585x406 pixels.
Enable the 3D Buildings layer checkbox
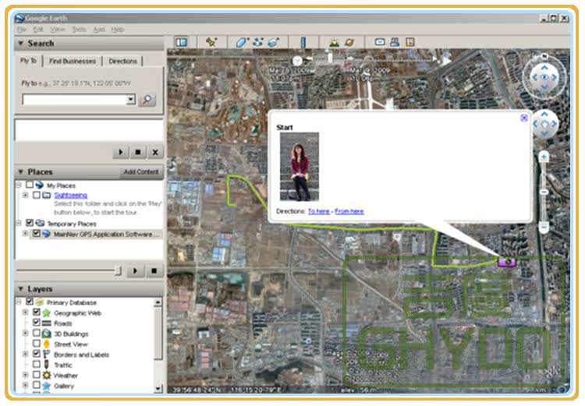[x=36, y=333]
